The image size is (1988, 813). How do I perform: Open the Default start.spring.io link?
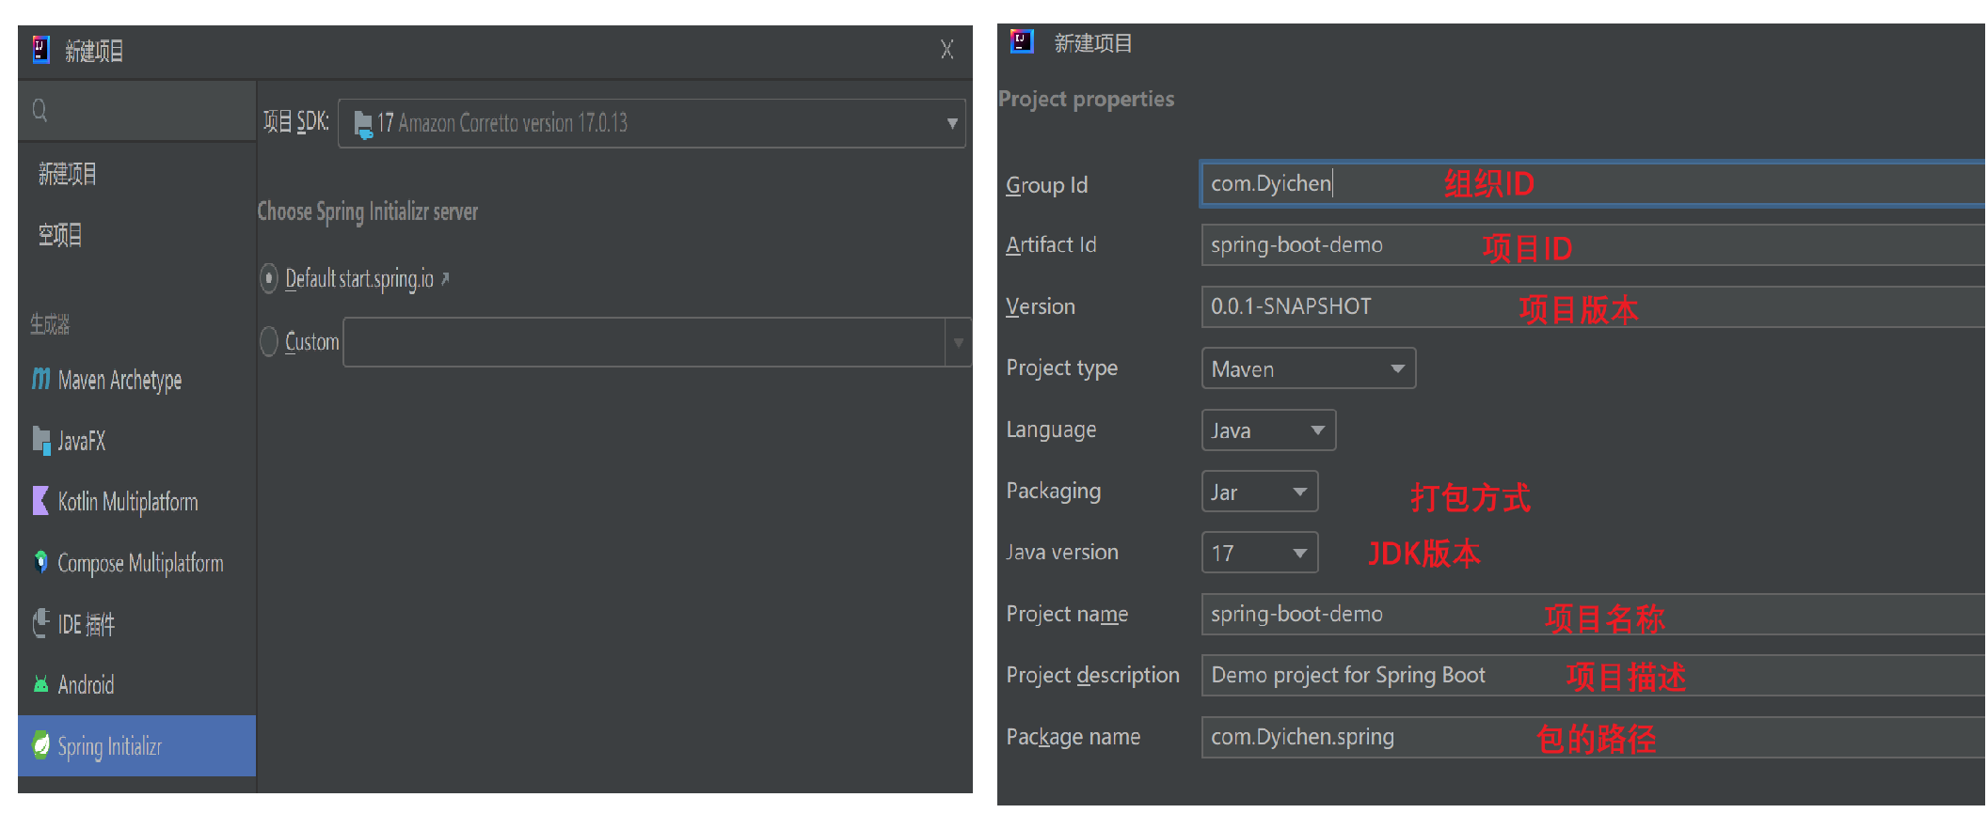click(x=359, y=279)
